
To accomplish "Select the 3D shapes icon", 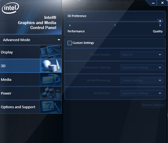I will 51,66.
